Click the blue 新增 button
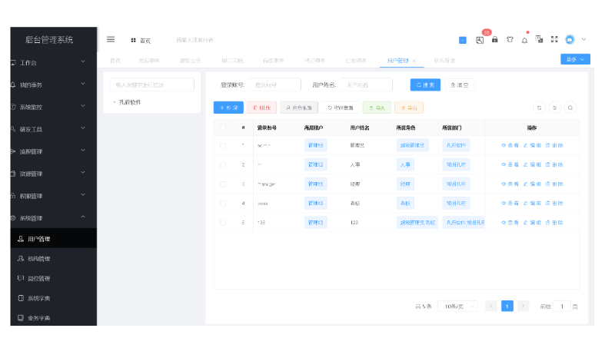 228,108
